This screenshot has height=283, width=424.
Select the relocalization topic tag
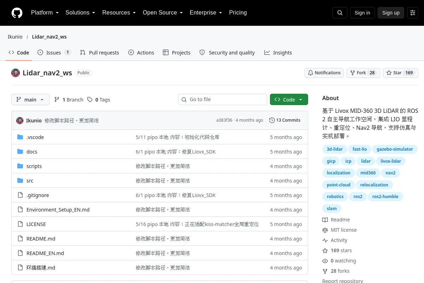pos(374,185)
